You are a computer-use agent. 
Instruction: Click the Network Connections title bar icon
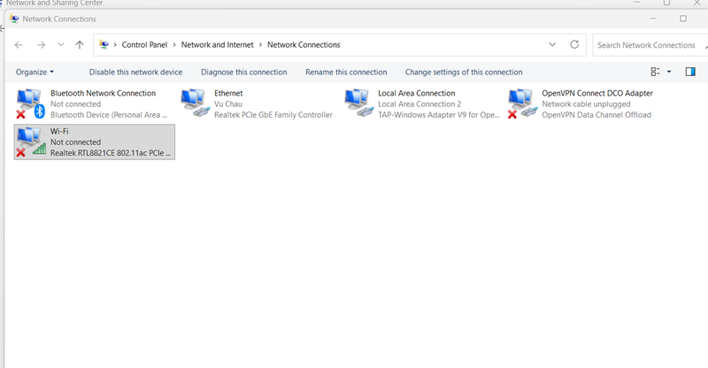click(14, 19)
